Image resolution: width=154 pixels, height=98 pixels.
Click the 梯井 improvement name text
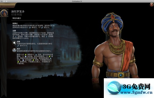pos(19,49)
